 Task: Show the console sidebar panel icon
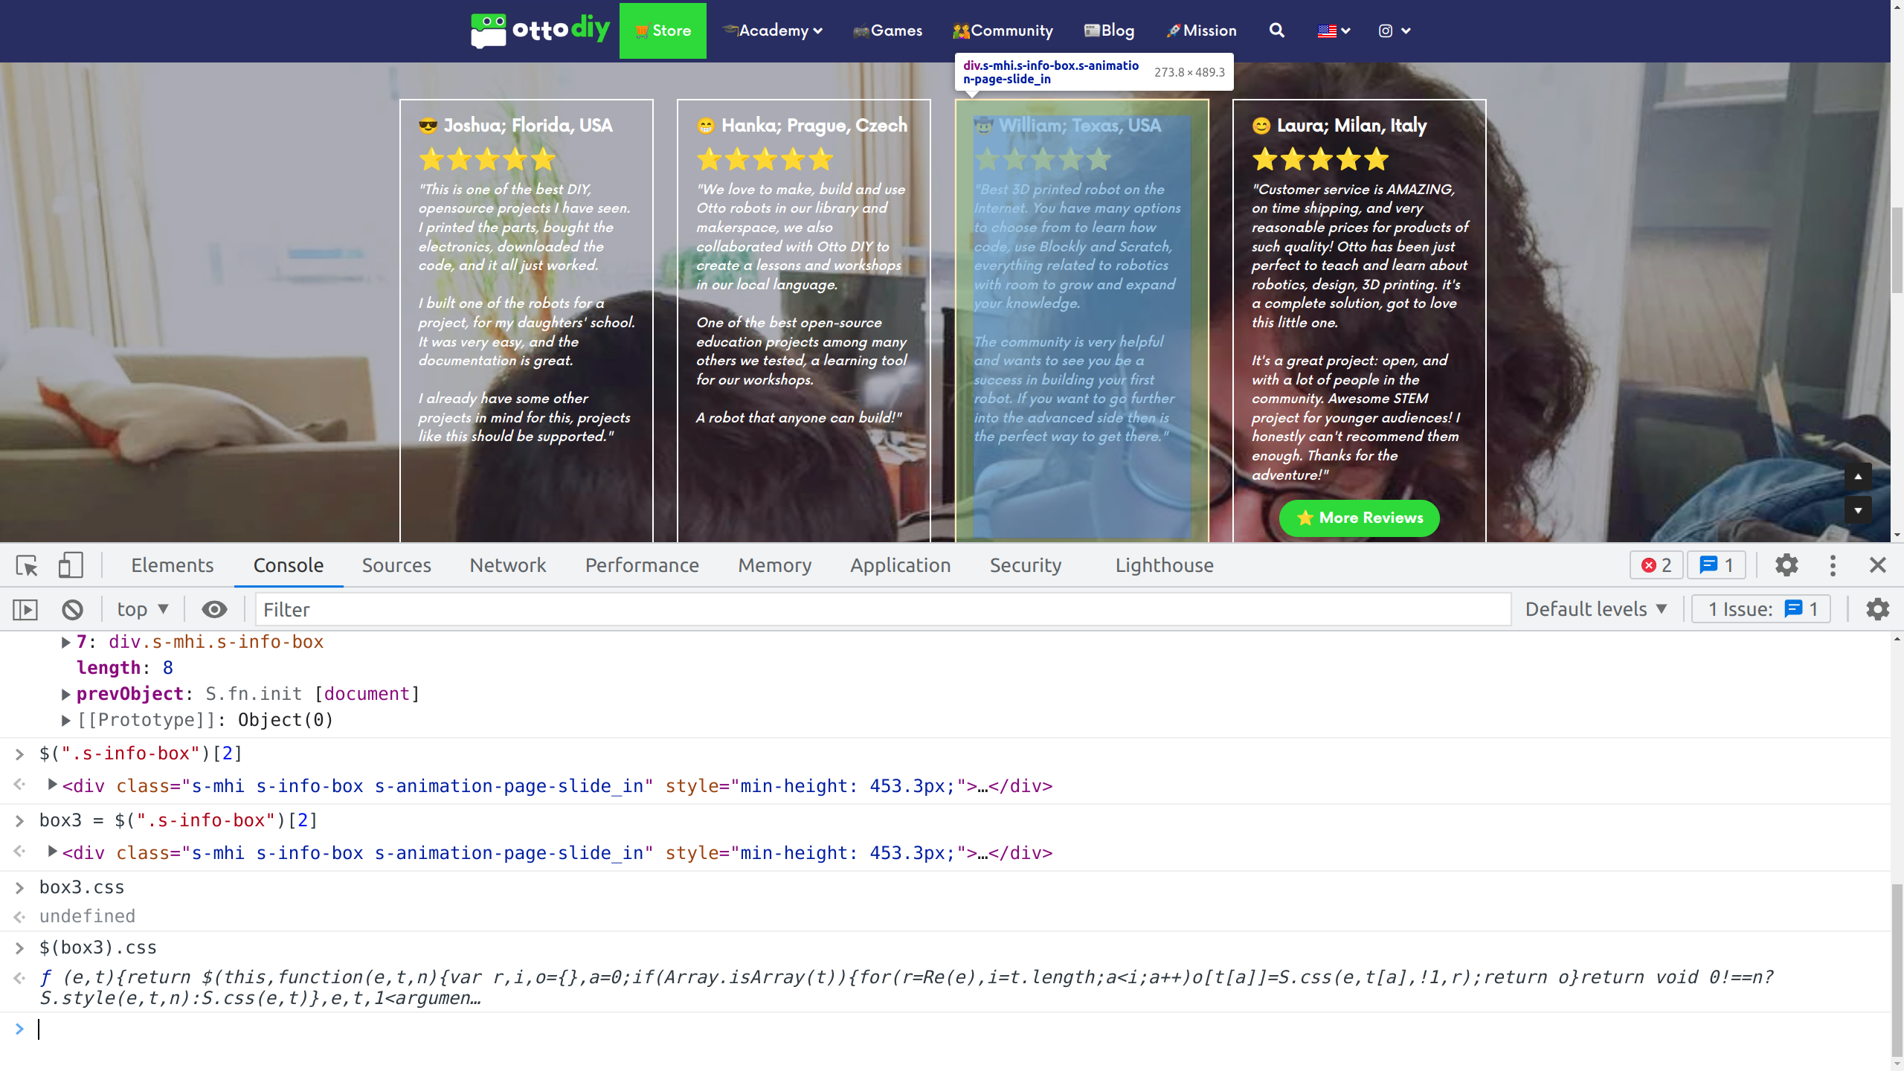click(x=25, y=610)
